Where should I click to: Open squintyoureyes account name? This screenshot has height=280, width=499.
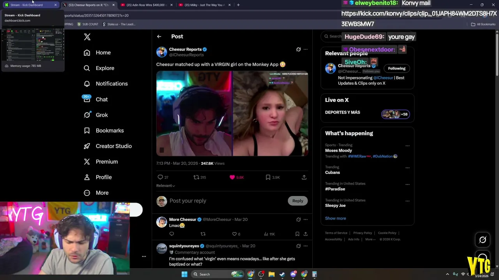pyautogui.click(x=184, y=246)
